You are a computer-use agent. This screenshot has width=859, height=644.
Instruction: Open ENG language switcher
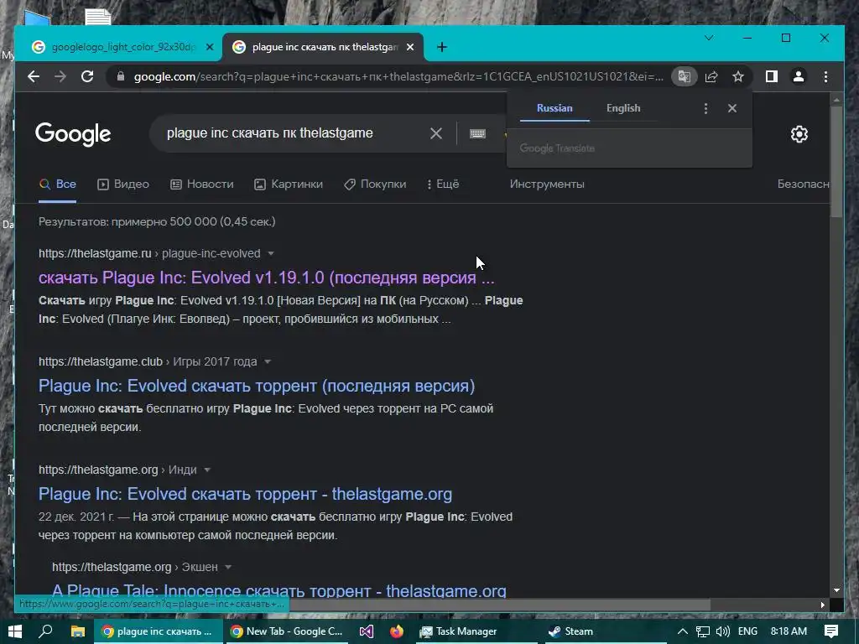[x=747, y=631]
